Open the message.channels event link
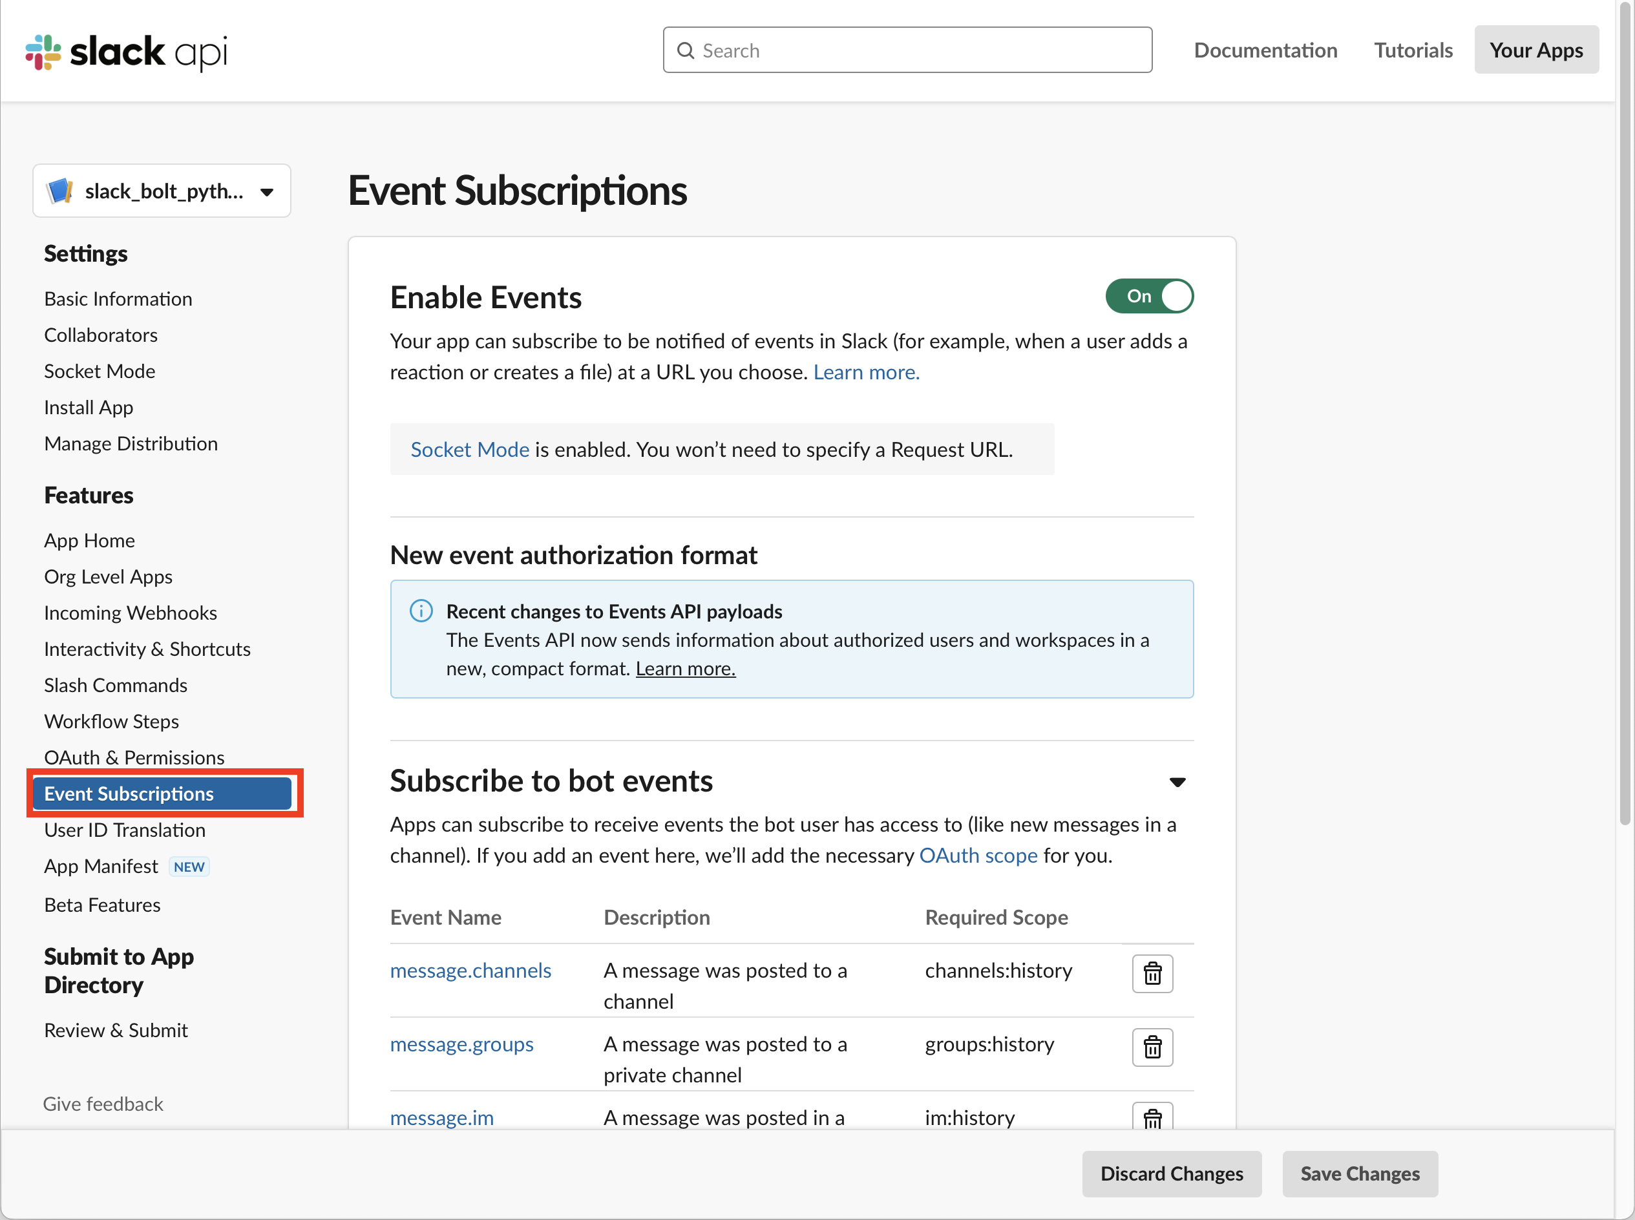The height and width of the screenshot is (1220, 1635). coord(470,971)
